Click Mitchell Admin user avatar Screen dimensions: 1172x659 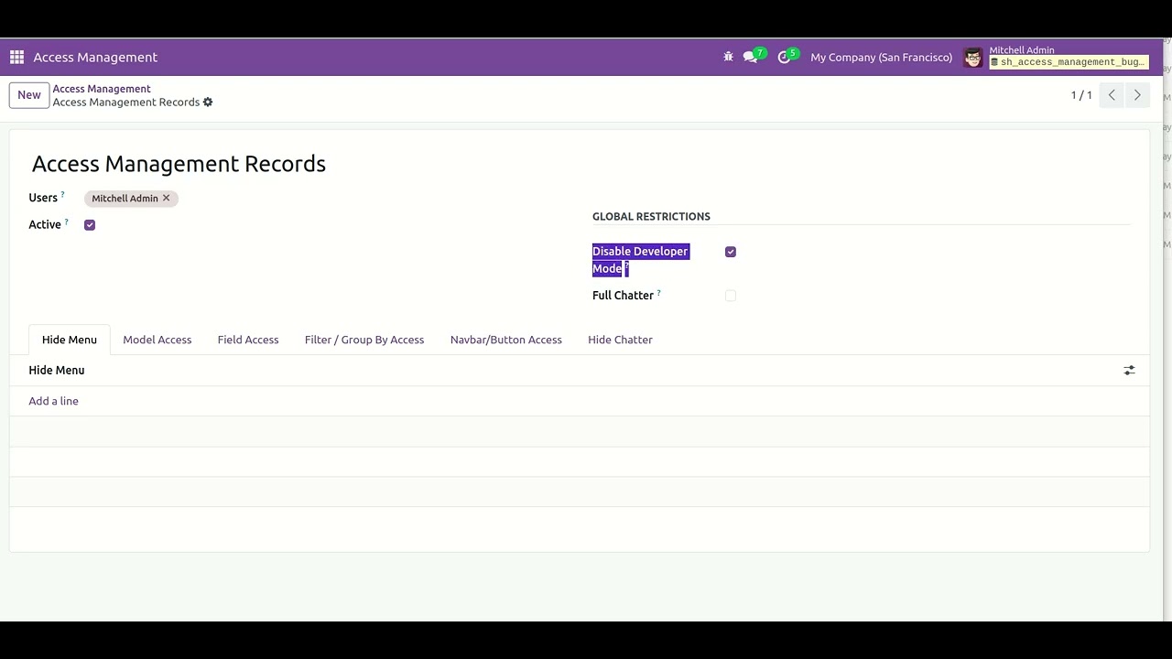(x=972, y=57)
